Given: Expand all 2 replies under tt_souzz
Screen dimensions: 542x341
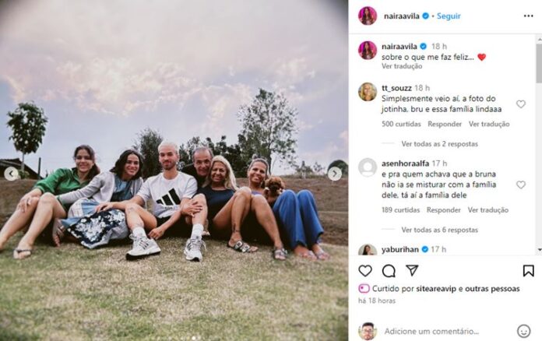Looking at the screenshot, I should 440,144.
